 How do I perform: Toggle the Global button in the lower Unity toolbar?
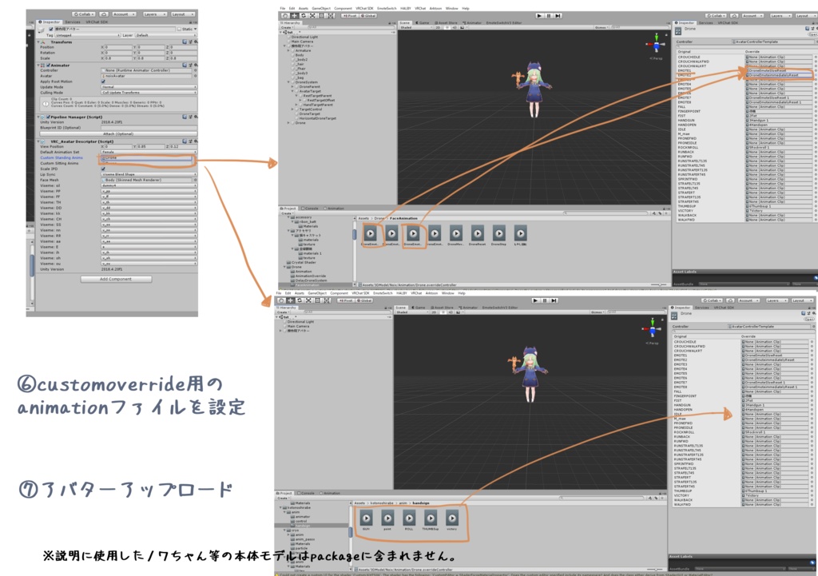[x=363, y=300]
